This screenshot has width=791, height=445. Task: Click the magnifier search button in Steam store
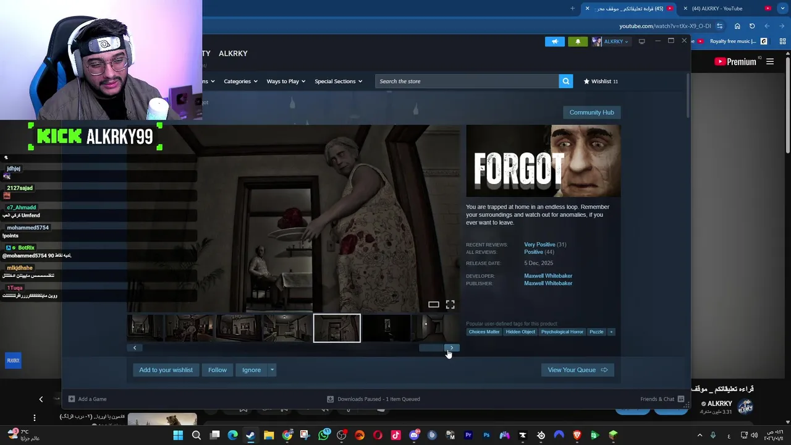point(565,81)
